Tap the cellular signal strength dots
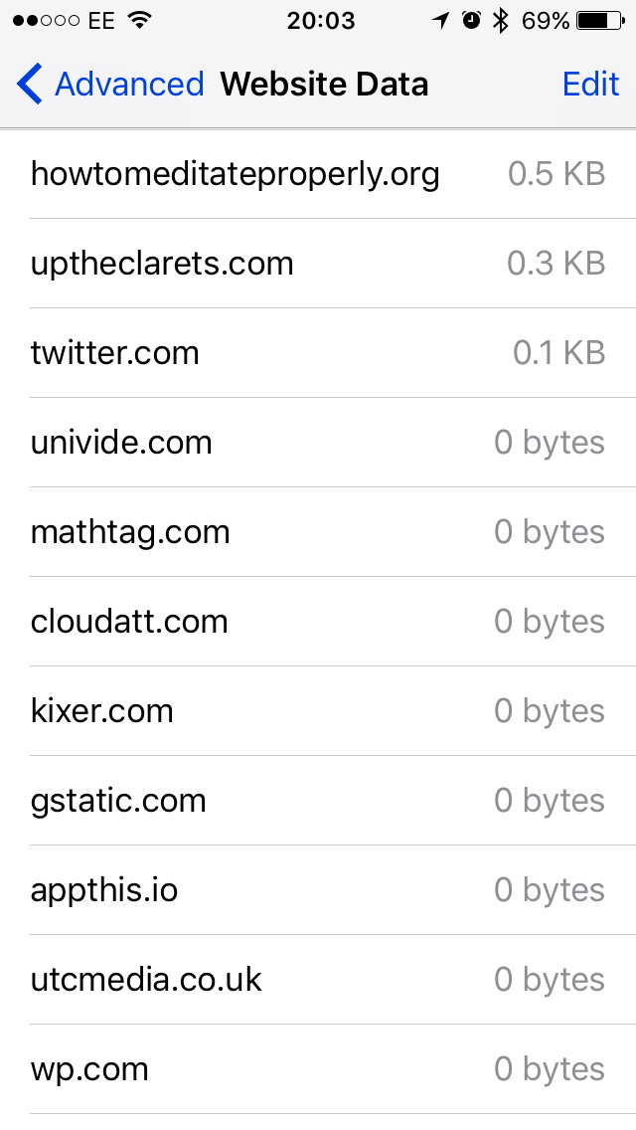Image resolution: width=636 pixels, height=1130 pixels. click(x=47, y=21)
